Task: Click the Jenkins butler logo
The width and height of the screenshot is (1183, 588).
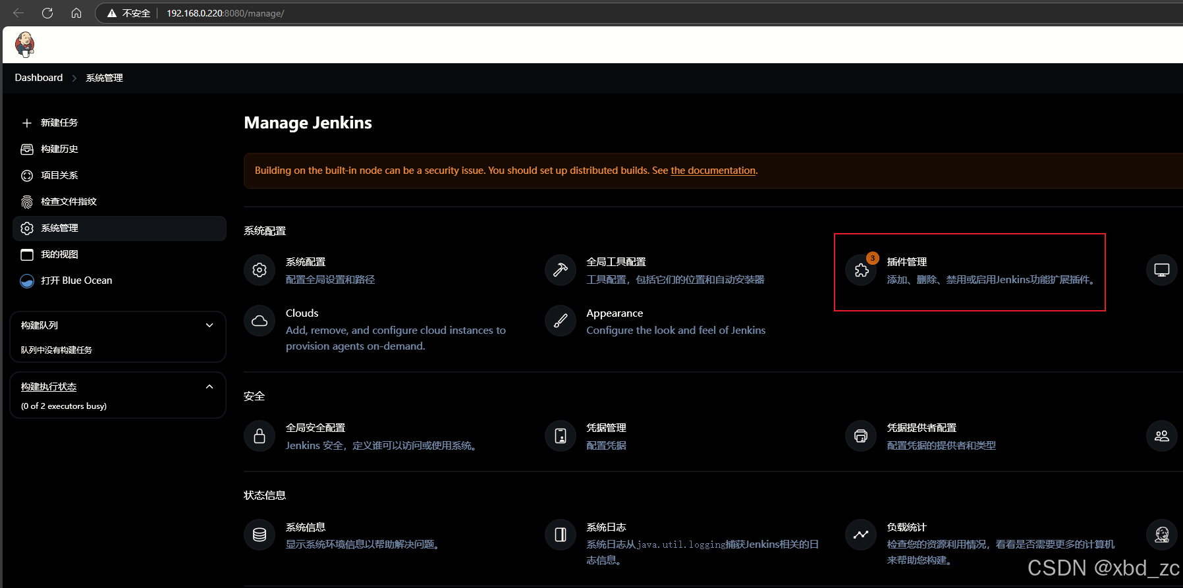Action: (25, 45)
